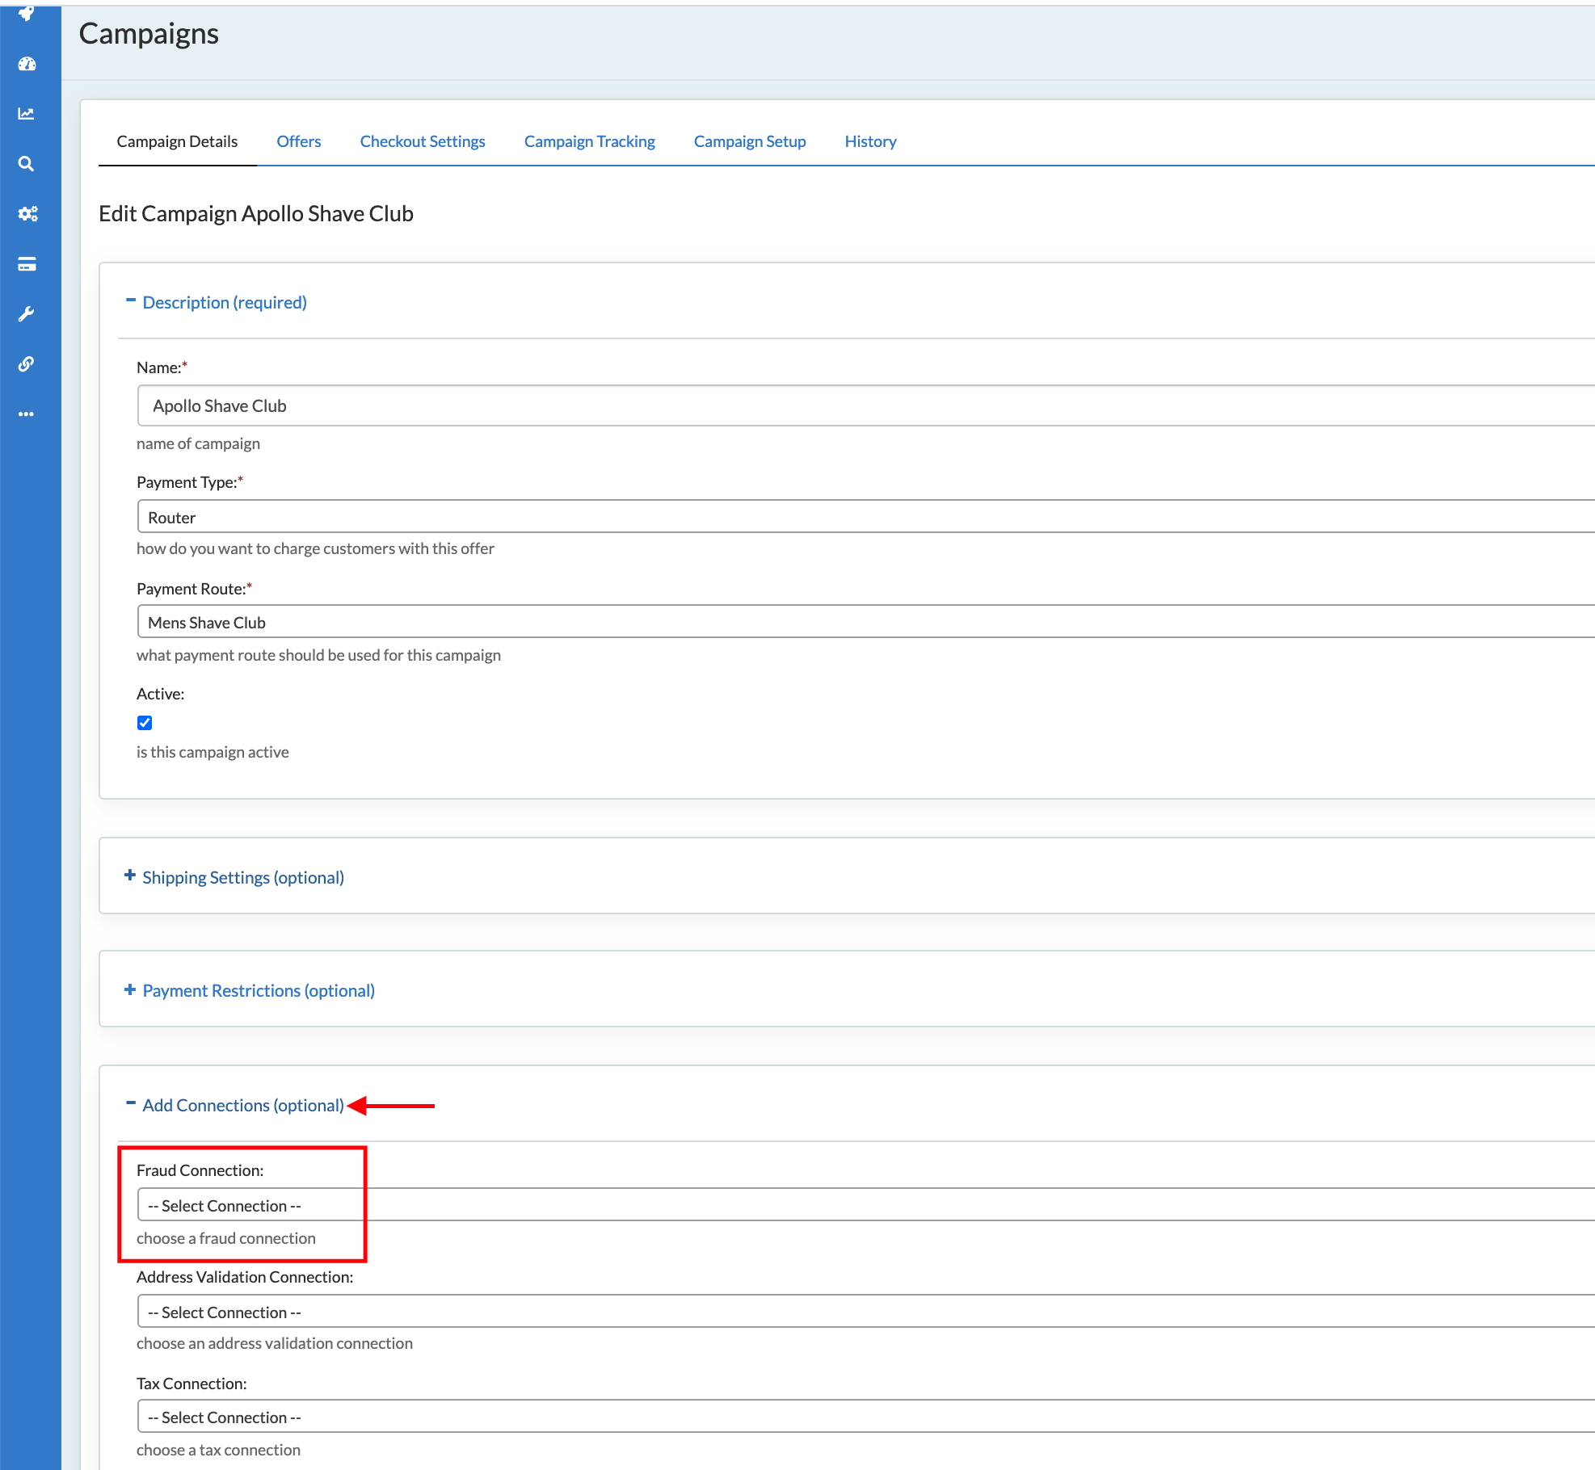Open the reports chart icon
This screenshot has height=1470, width=1595.
(27, 114)
